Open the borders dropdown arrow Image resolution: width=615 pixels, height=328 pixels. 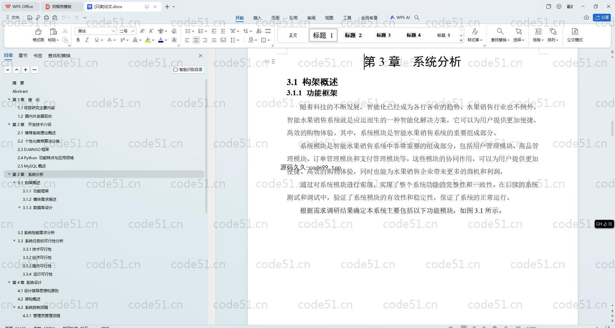269,40
